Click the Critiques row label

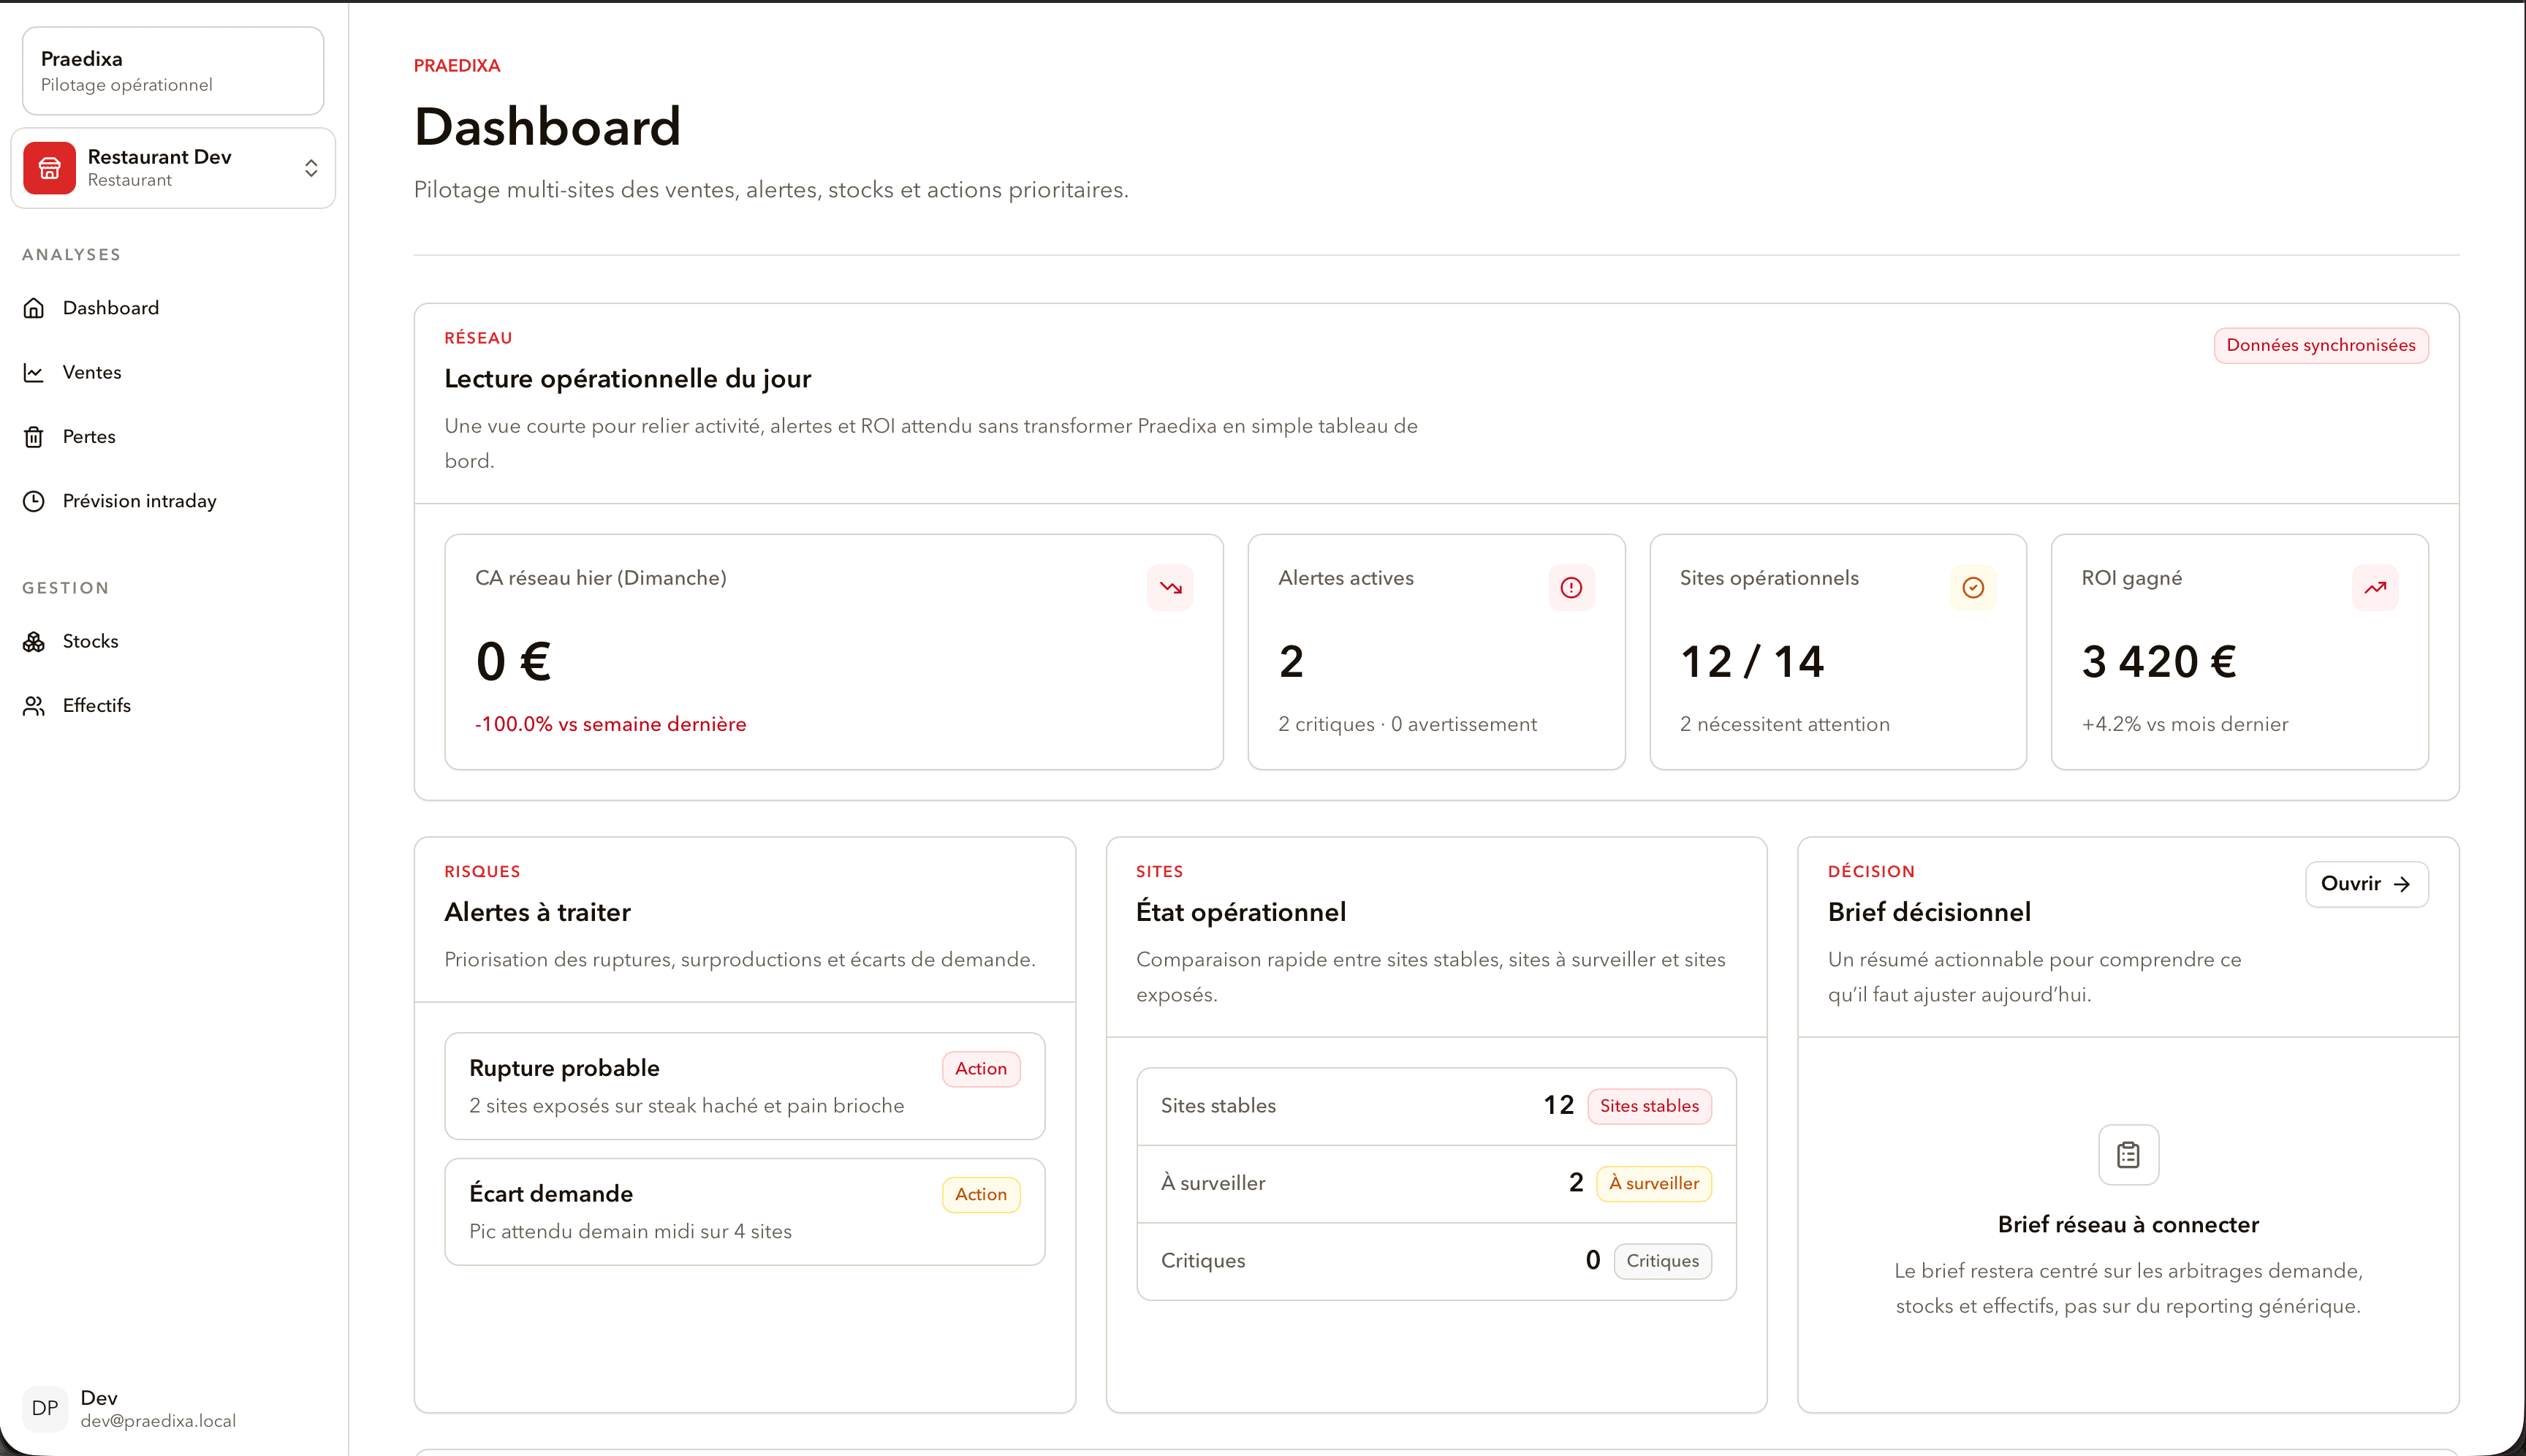[1202, 1261]
